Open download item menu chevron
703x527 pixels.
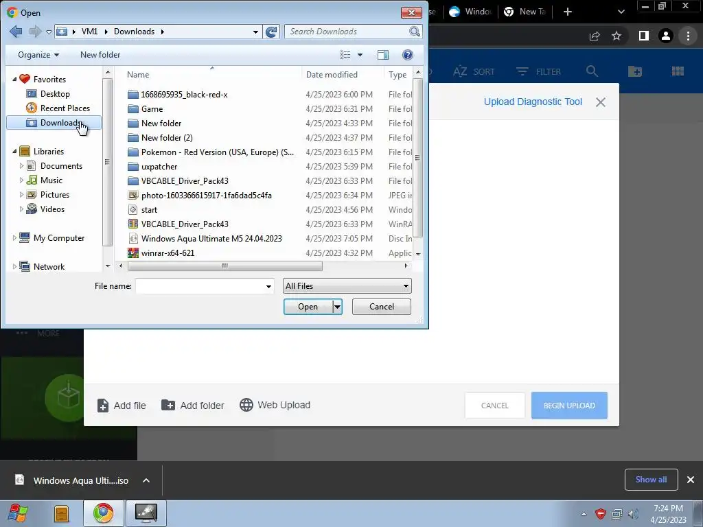146,480
